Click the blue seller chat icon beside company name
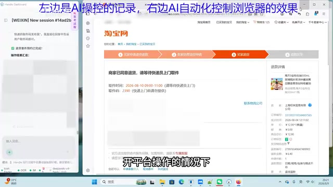333x187 pixels. tap(310, 105)
